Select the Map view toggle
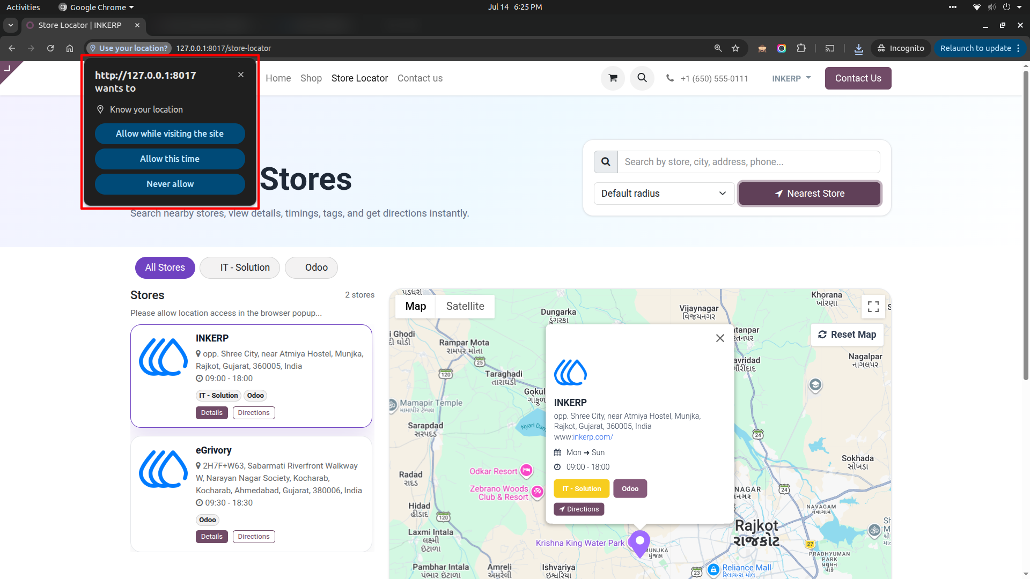This screenshot has width=1030, height=579. pos(416,306)
